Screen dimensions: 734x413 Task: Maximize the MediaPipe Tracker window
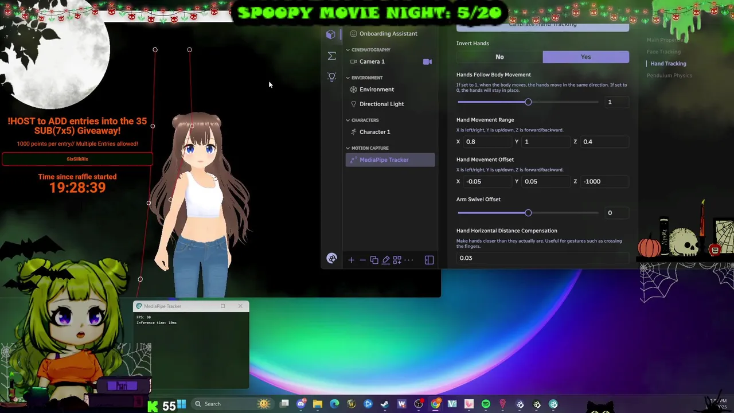223,306
